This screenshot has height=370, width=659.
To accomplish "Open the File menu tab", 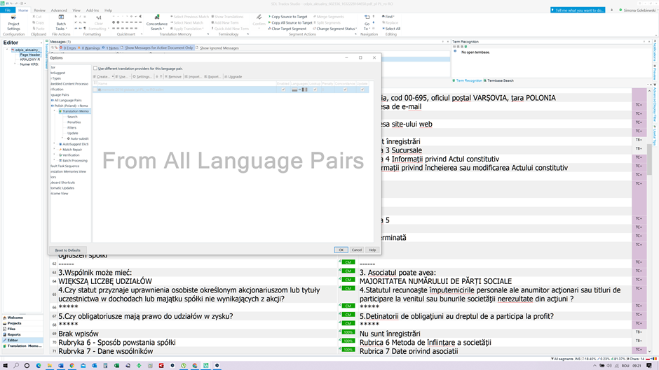I will point(8,10).
